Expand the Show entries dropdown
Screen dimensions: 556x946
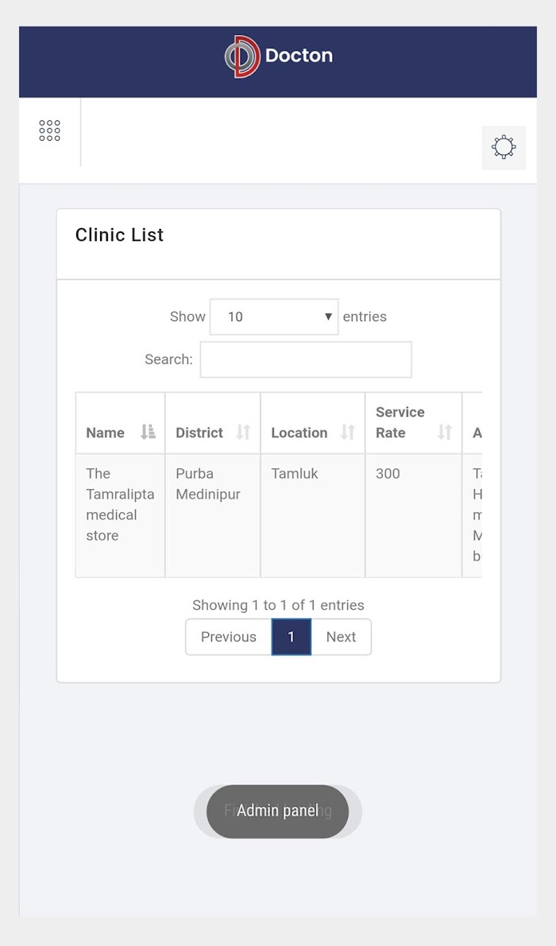[274, 316]
